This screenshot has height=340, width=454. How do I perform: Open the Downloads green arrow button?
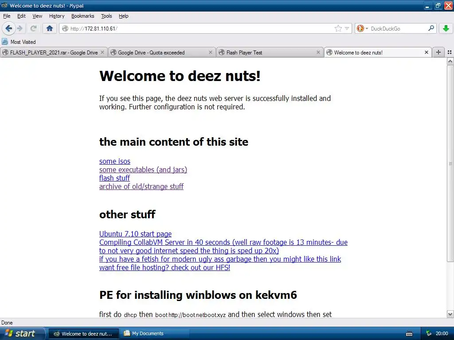(x=446, y=28)
